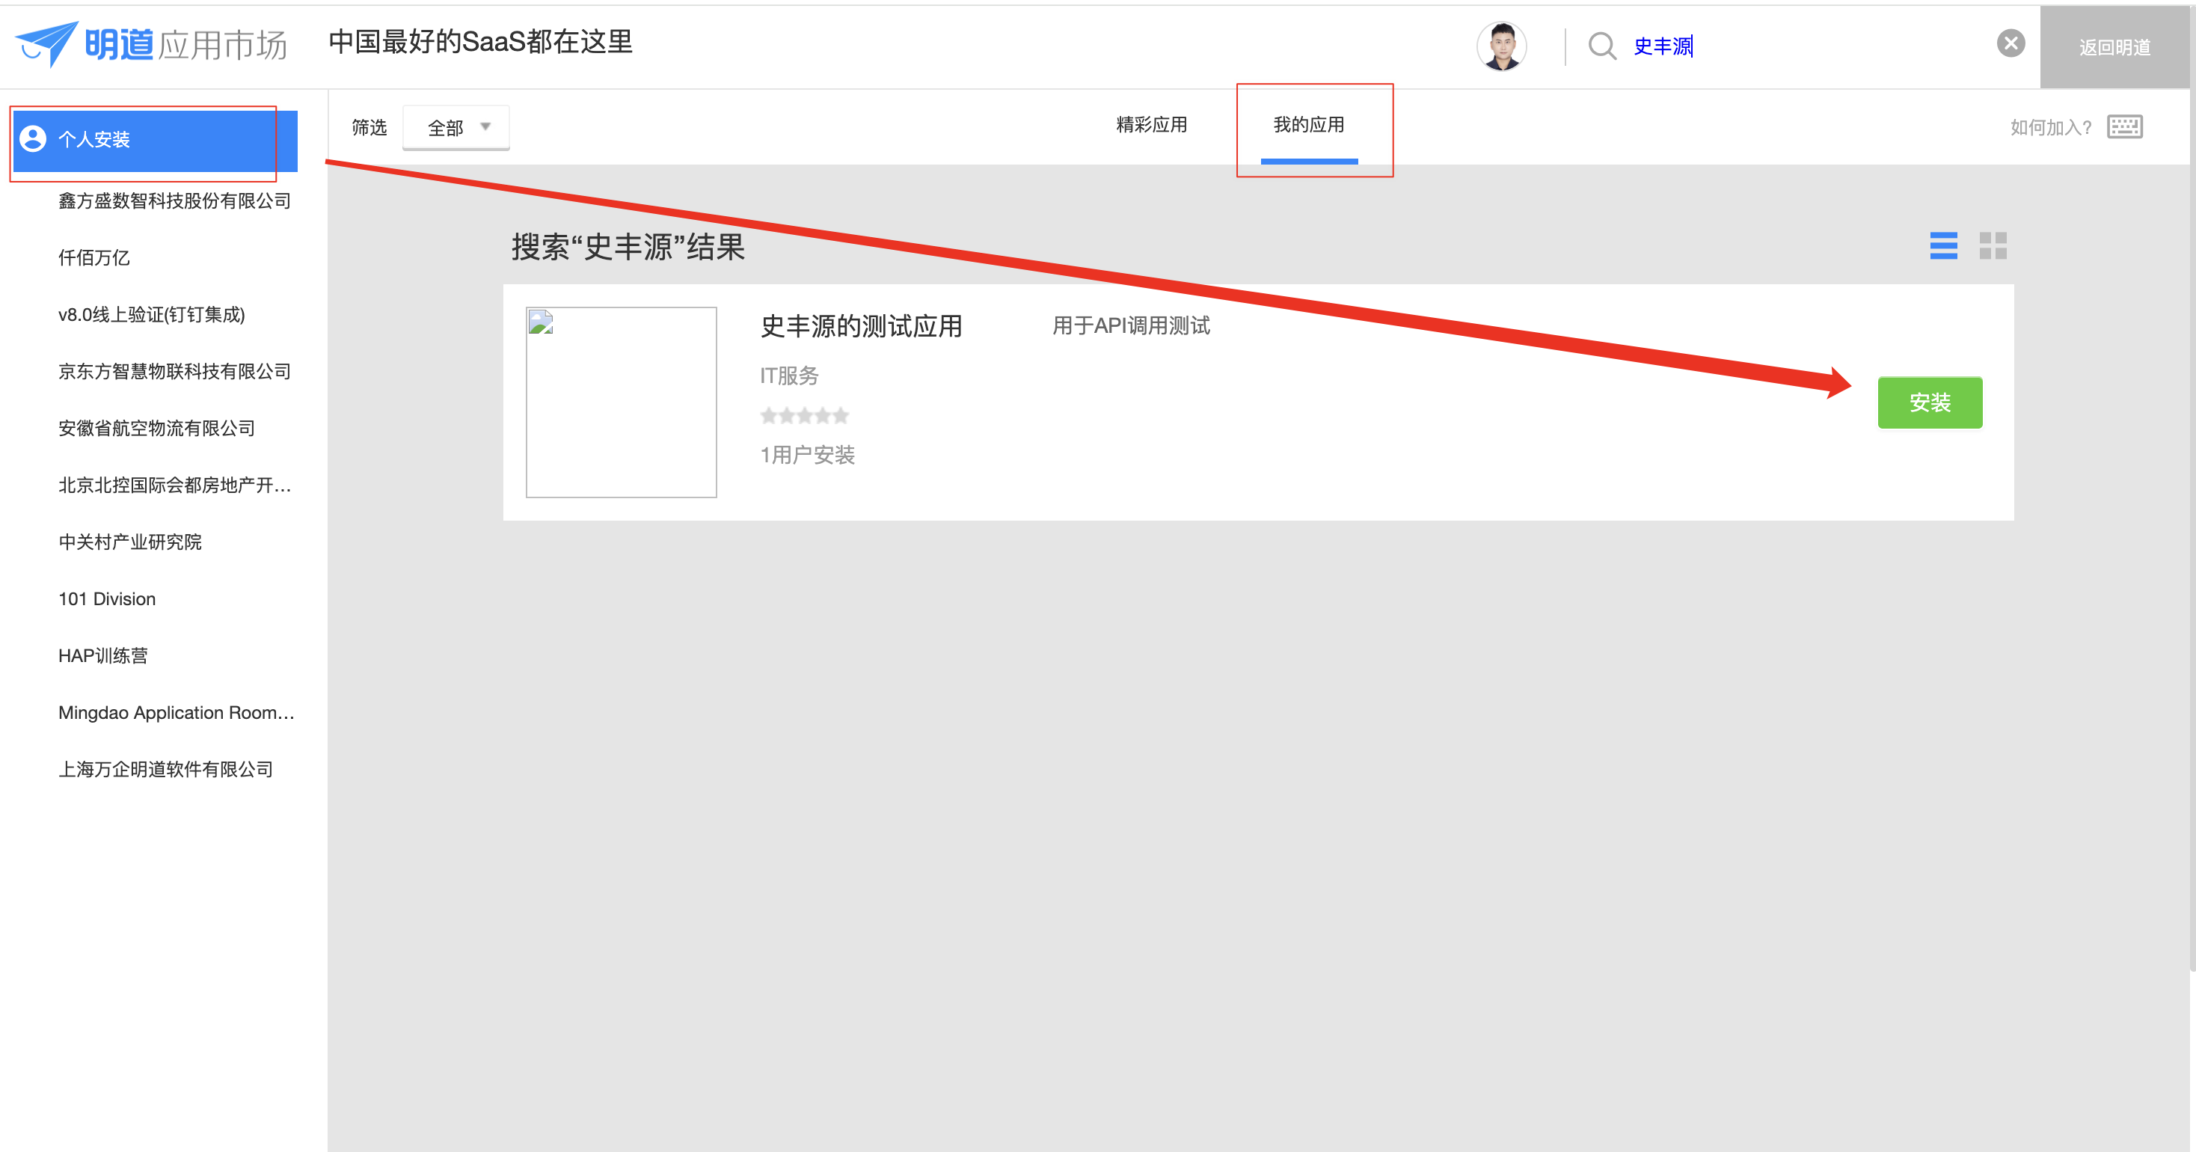This screenshot has width=2196, height=1152.
Task: Click the Mingdao paper plane logo
Action: point(47,43)
